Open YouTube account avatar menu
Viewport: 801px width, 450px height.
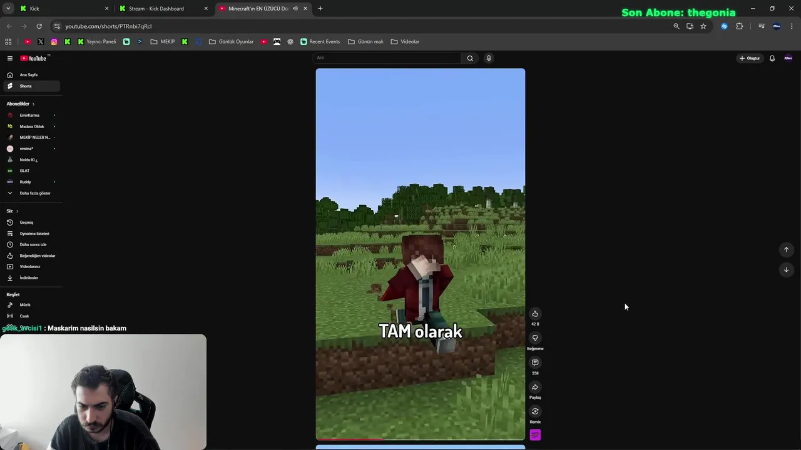click(x=788, y=58)
